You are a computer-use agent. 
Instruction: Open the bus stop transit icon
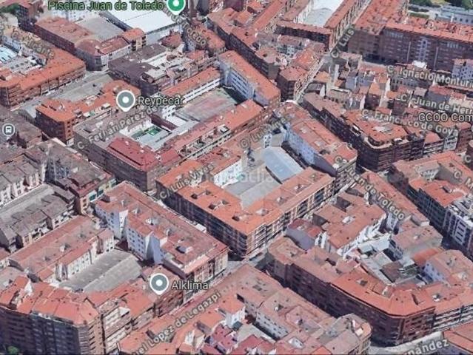pos(8,130)
